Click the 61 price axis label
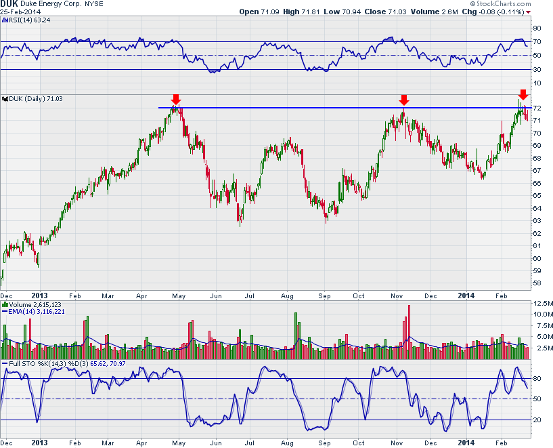Screen dimensions: 553x448 pyautogui.click(x=537, y=246)
